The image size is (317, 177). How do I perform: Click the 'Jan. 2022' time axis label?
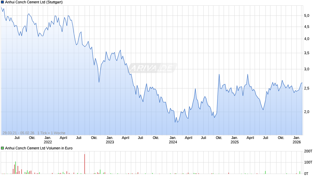48,140
